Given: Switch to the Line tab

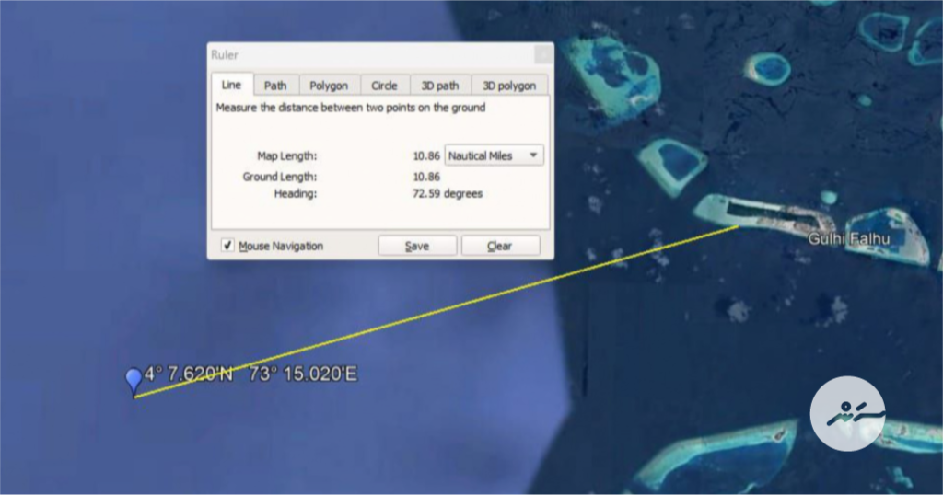Looking at the screenshot, I should [x=231, y=85].
